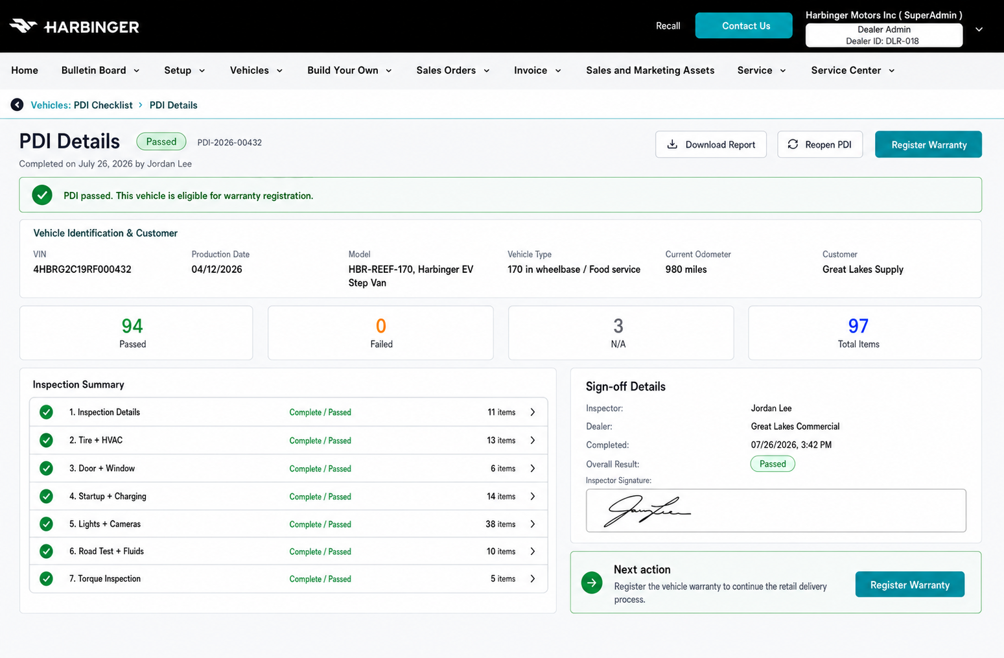Image resolution: width=1004 pixels, height=658 pixels.
Task: Click the green check icon in the PDI passed banner
Action: tap(42, 195)
